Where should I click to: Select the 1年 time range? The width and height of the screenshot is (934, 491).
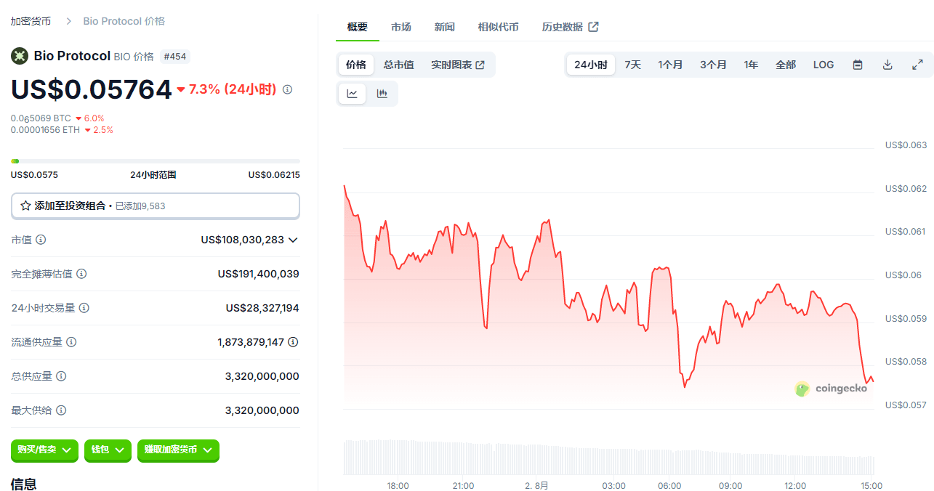pos(752,65)
